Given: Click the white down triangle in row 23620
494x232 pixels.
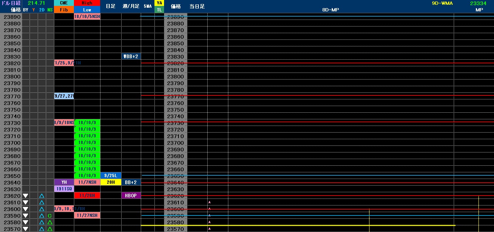Looking at the screenshot, I should (25, 196).
